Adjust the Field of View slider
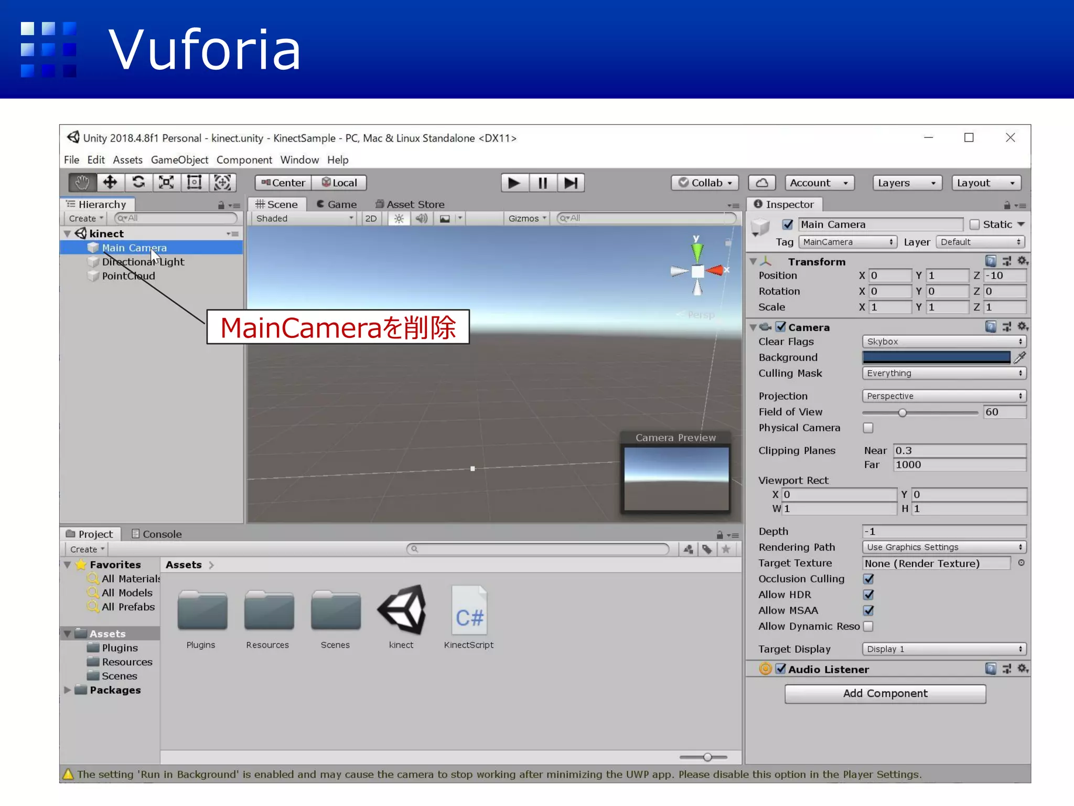1074x806 pixels. pos(920,412)
